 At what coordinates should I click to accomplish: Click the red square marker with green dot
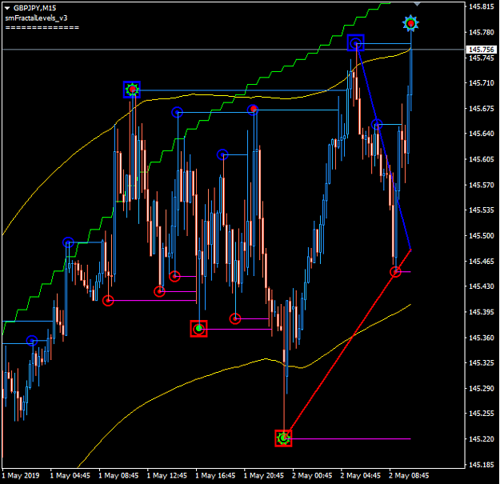click(199, 329)
